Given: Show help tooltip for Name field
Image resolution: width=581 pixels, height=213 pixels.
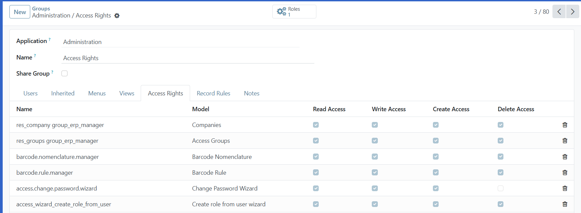Looking at the screenshot, I should pyautogui.click(x=35, y=56).
